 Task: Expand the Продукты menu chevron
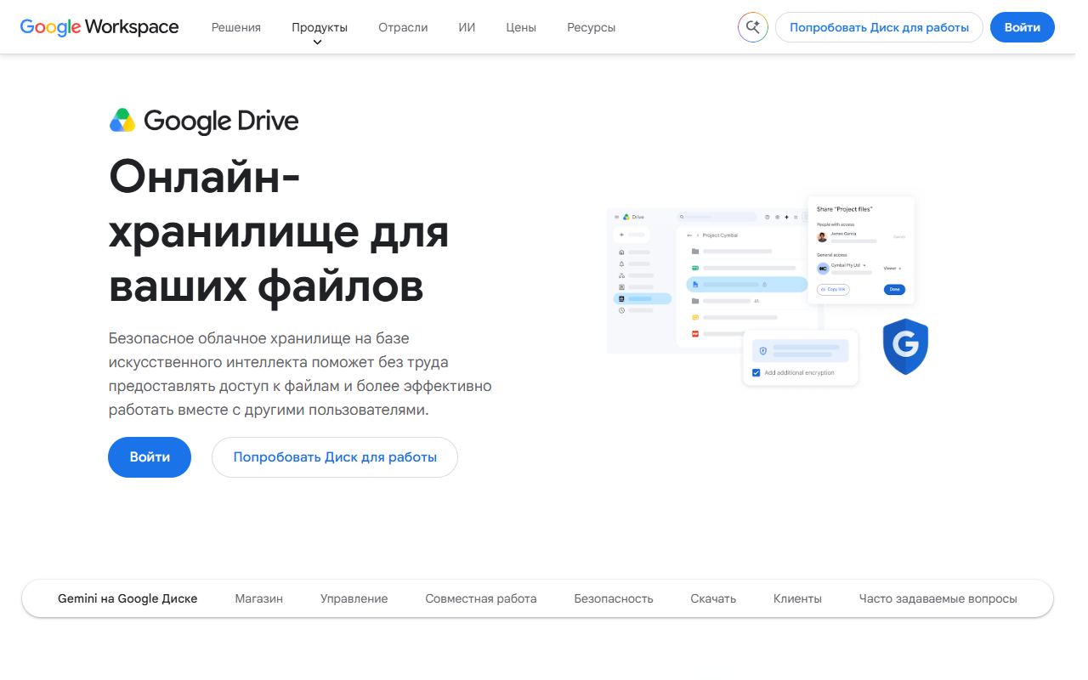318,42
